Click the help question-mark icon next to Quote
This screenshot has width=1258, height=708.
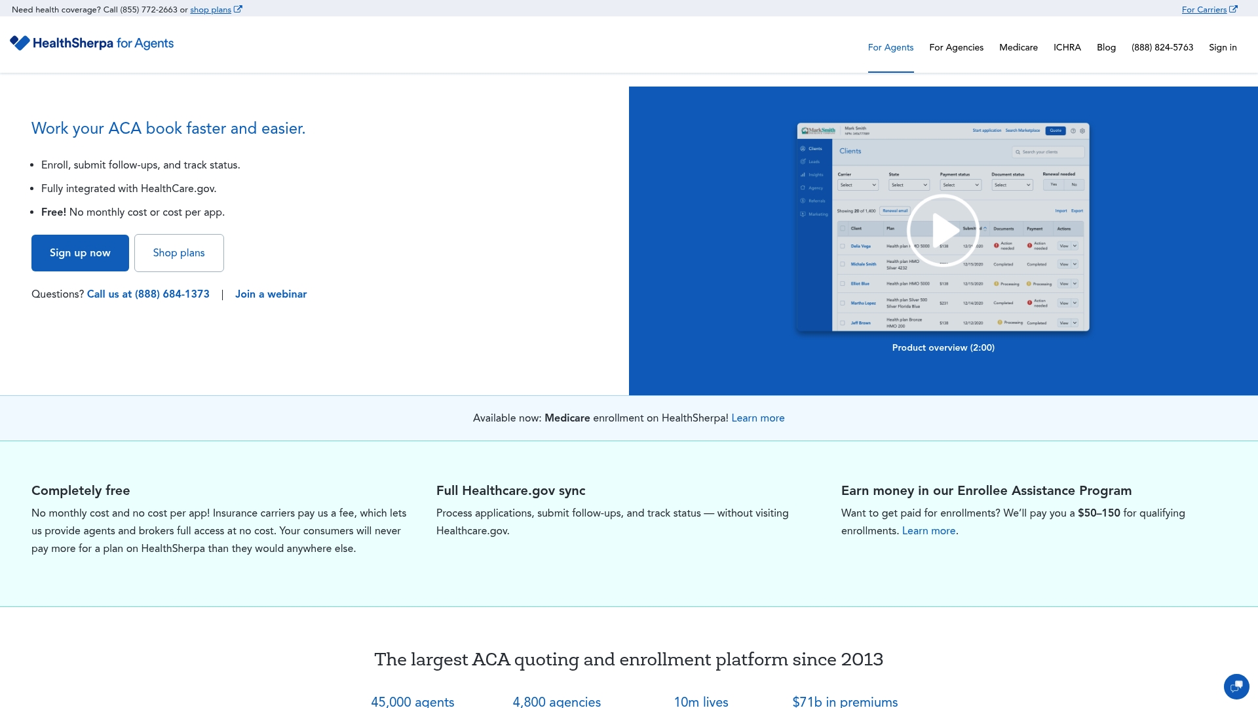click(1073, 130)
